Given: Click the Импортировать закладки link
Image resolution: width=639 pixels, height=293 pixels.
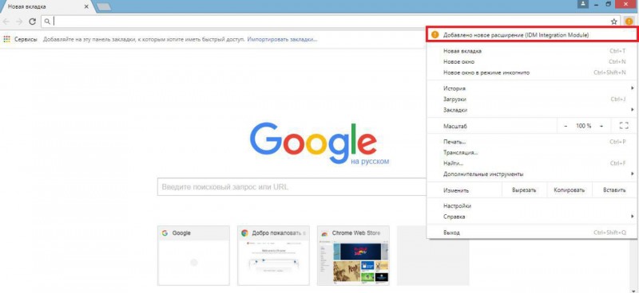Looking at the screenshot, I should pos(282,40).
